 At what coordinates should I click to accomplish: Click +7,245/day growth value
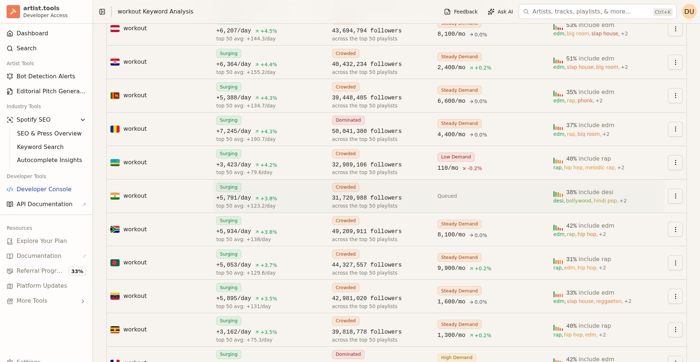[x=234, y=131]
